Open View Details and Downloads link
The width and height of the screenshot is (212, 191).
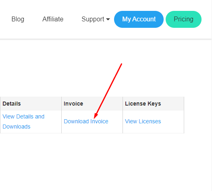point(23,122)
